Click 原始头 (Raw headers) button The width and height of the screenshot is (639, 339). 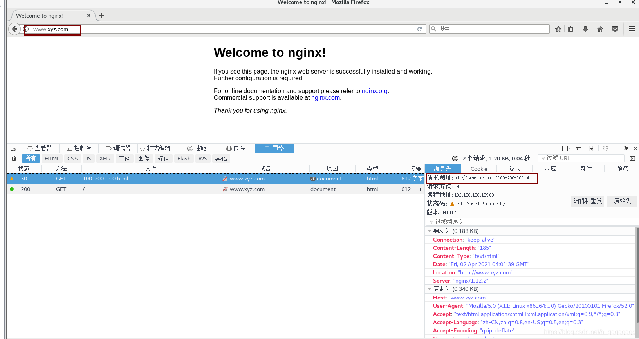[622, 201]
